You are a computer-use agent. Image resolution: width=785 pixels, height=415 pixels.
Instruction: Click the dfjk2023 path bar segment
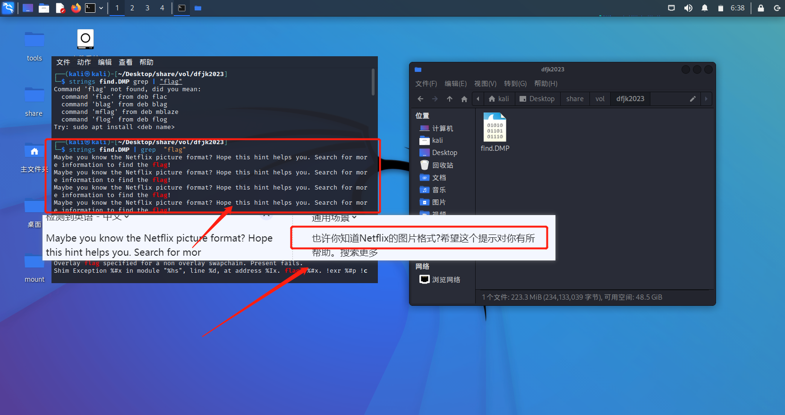[630, 99]
